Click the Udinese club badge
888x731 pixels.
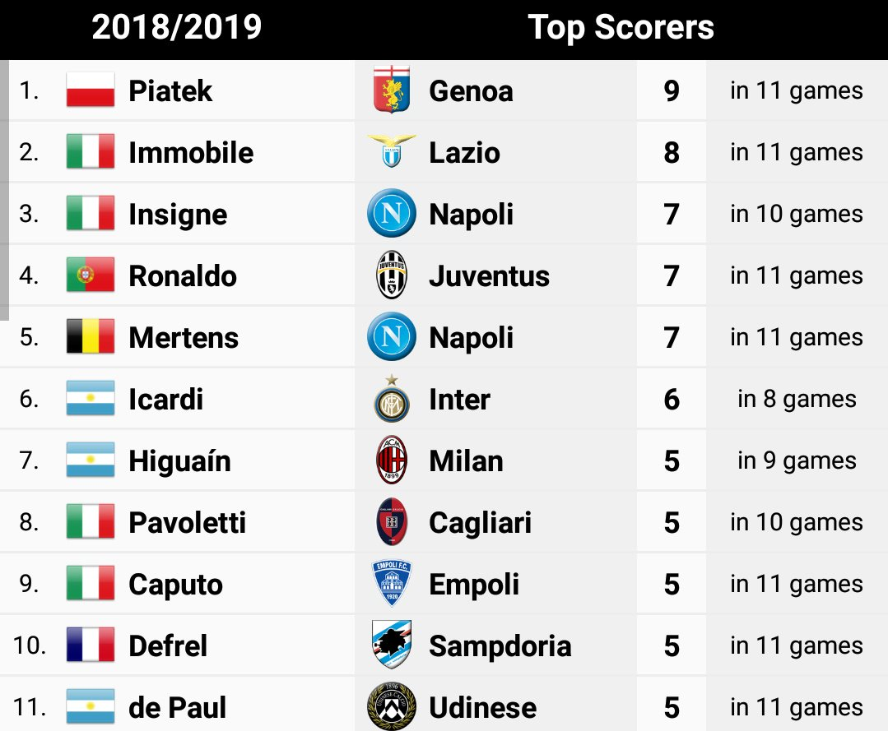(392, 706)
